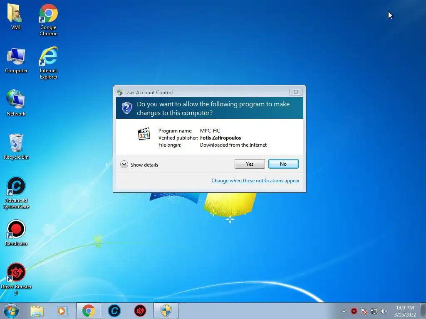Open Internet Explorer desktop shortcut
Viewport: 426px width, 319px height.
[48, 63]
